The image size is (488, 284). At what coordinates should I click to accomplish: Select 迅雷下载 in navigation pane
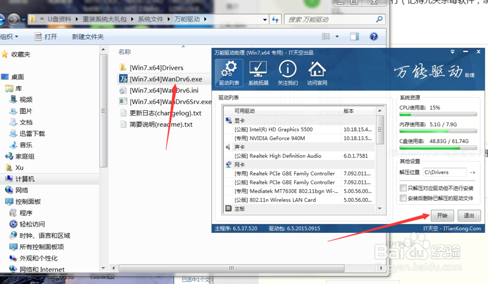[x=32, y=133]
